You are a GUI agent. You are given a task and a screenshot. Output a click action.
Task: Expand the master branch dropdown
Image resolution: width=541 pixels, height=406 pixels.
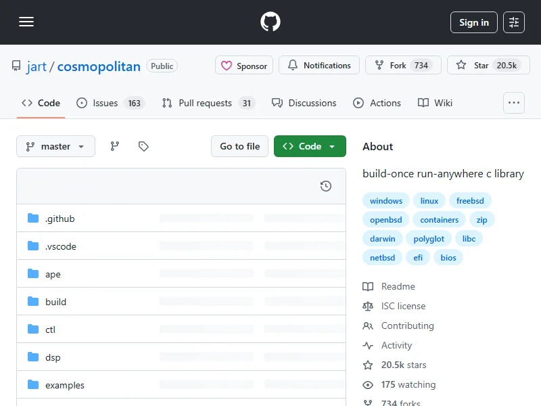pyautogui.click(x=55, y=146)
